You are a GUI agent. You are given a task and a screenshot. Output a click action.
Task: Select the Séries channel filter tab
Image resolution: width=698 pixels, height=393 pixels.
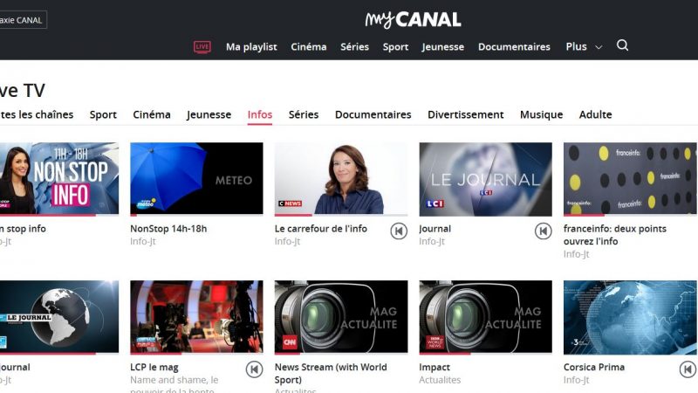(x=304, y=114)
